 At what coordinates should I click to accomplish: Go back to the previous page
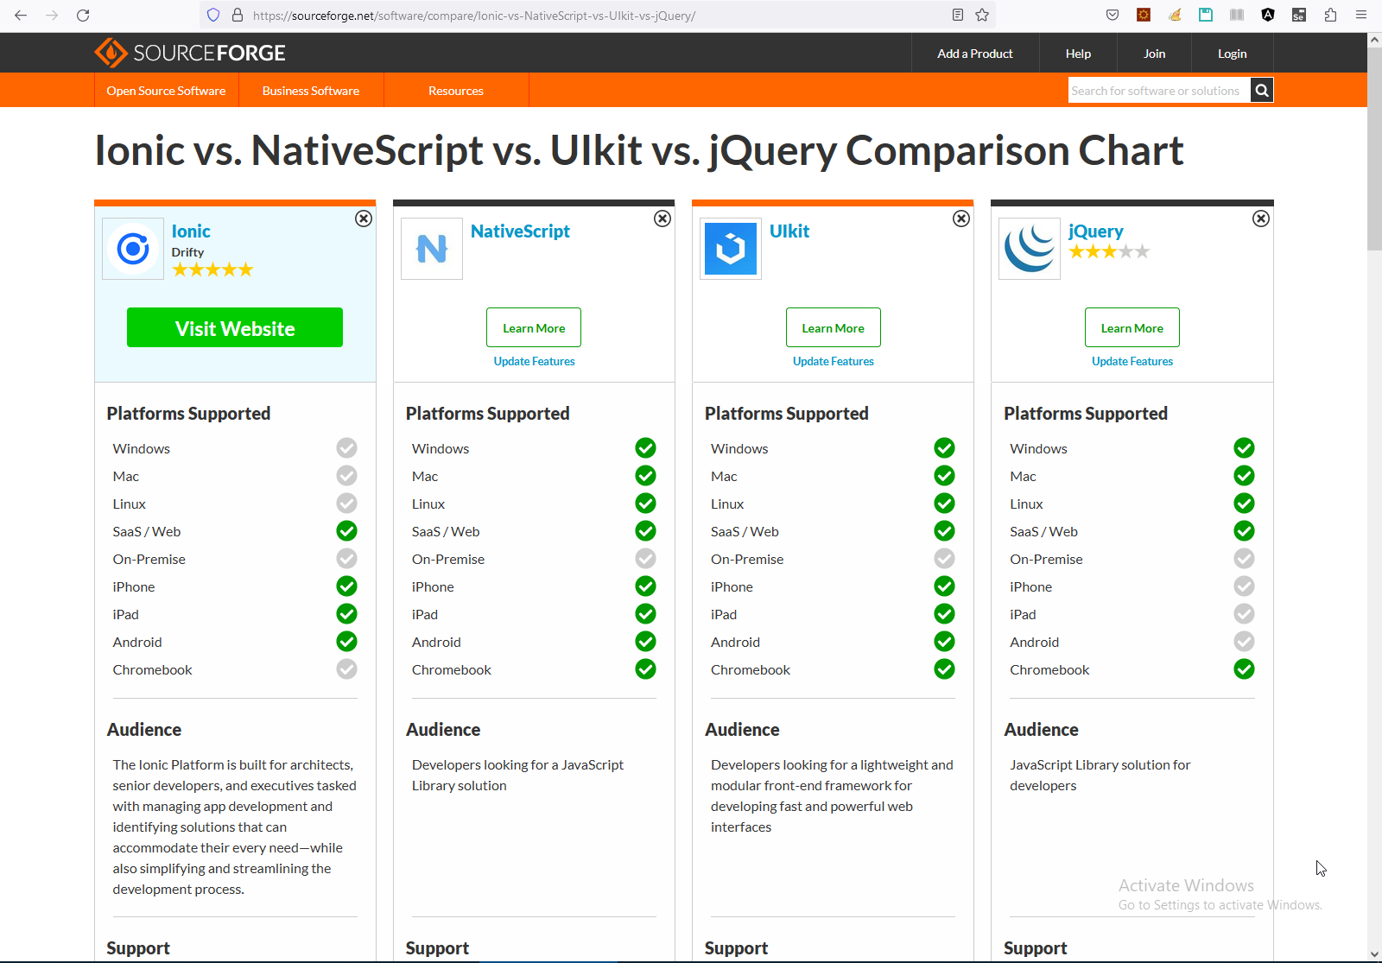[x=21, y=15]
